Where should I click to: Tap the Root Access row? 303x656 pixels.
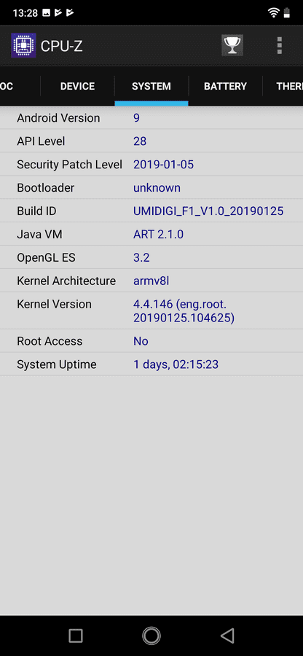pyautogui.click(x=151, y=341)
